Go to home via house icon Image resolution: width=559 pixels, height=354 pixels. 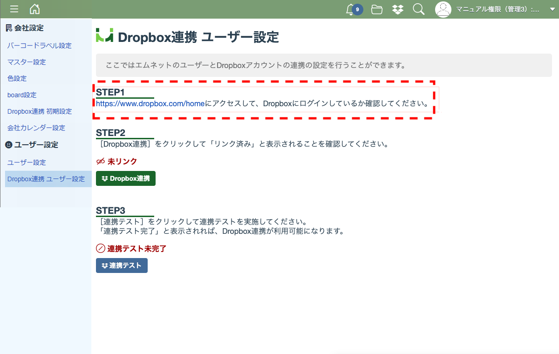tap(34, 9)
